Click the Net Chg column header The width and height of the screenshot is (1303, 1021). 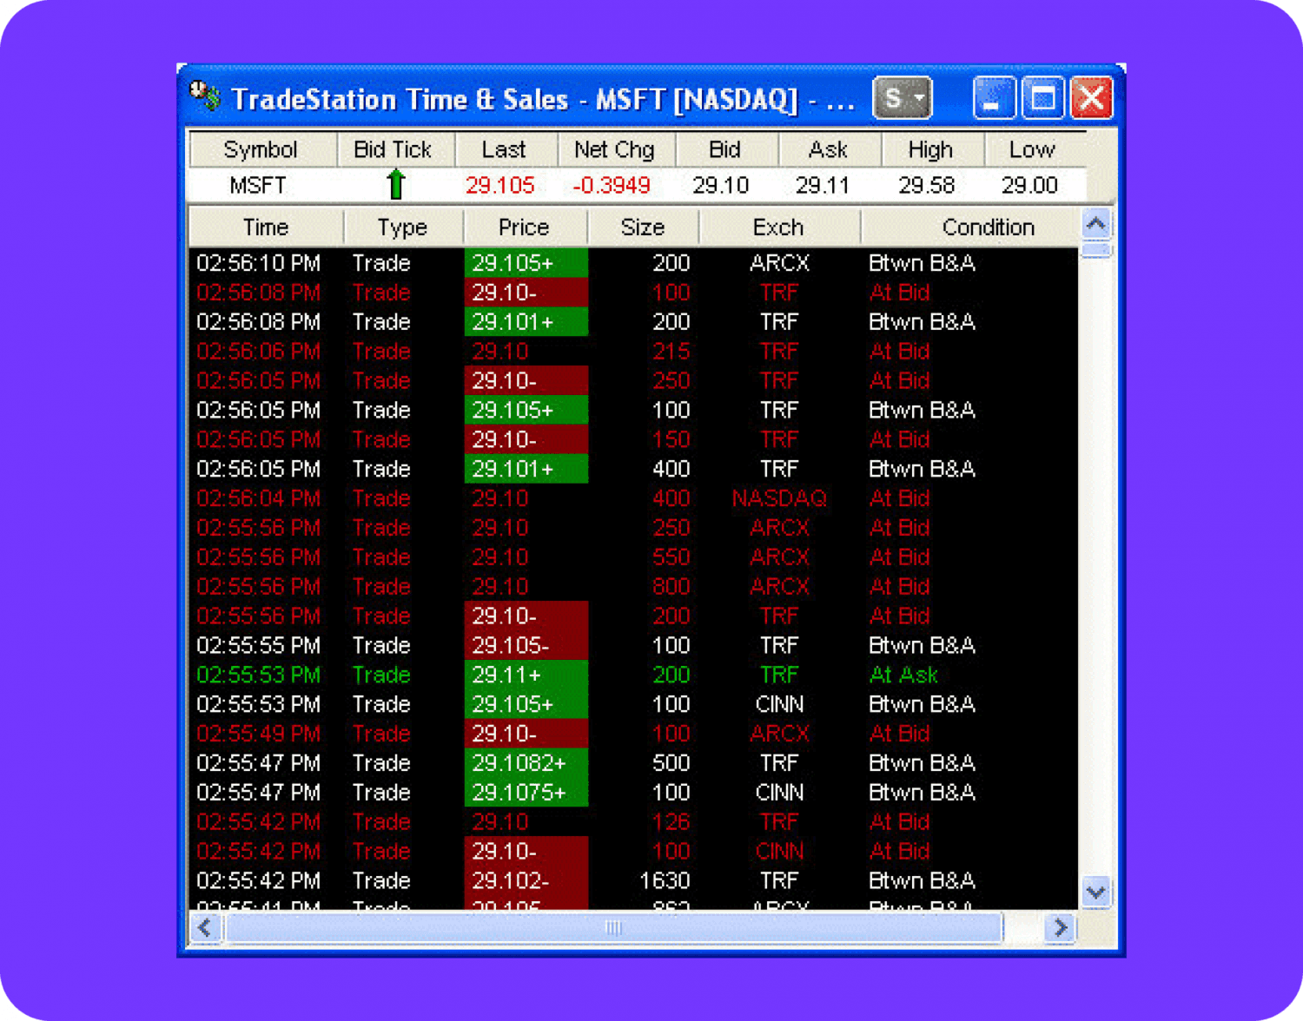click(x=615, y=150)
